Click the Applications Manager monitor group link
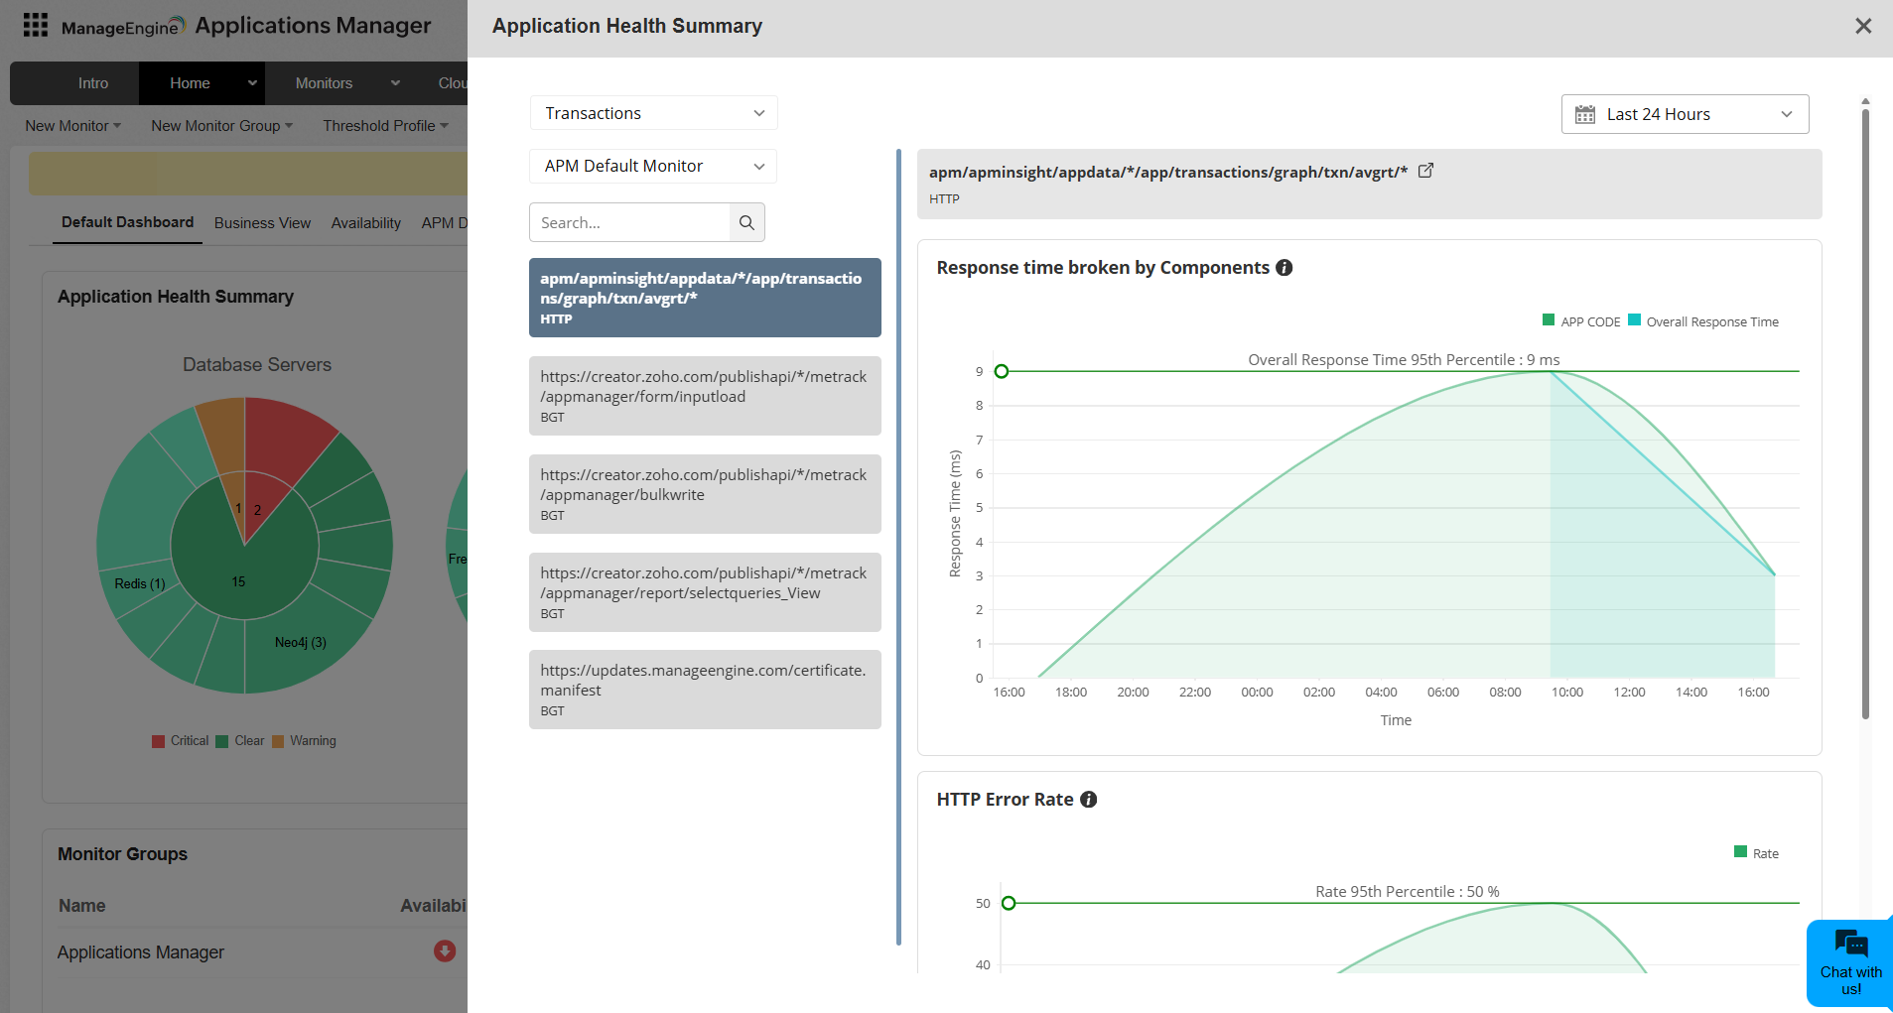The width and height of the screenshot is (1893, 1013). coord(140,951)
